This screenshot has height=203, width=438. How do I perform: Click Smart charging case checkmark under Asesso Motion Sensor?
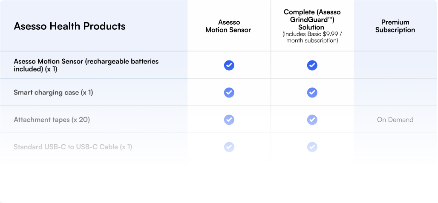(229, 93)
